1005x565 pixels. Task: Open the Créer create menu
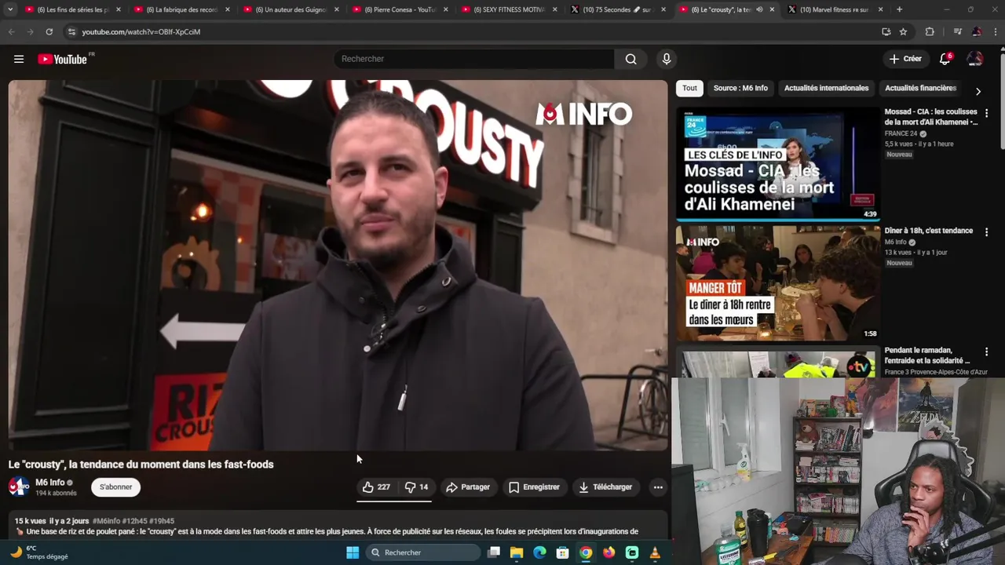tap(905, 59)
